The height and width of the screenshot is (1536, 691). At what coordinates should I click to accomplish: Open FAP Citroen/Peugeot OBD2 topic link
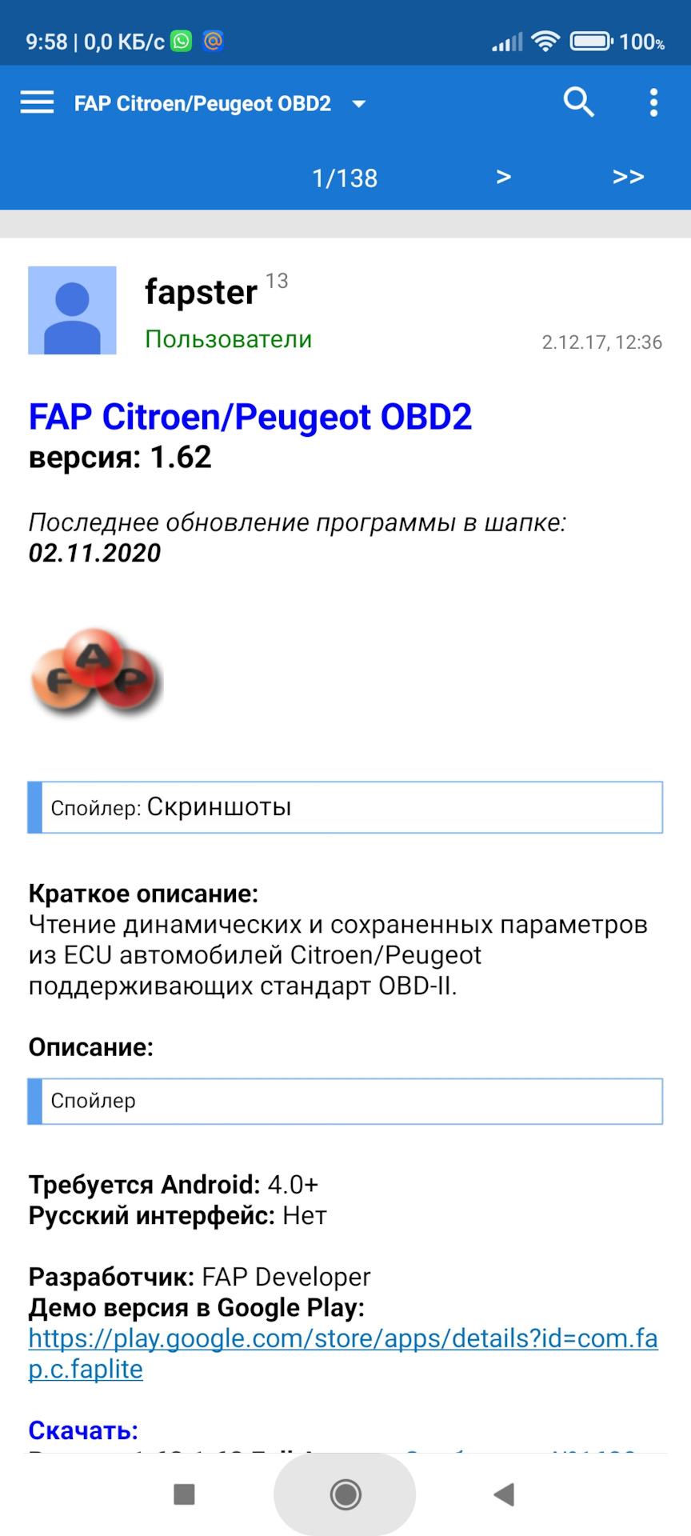point(250,416)
